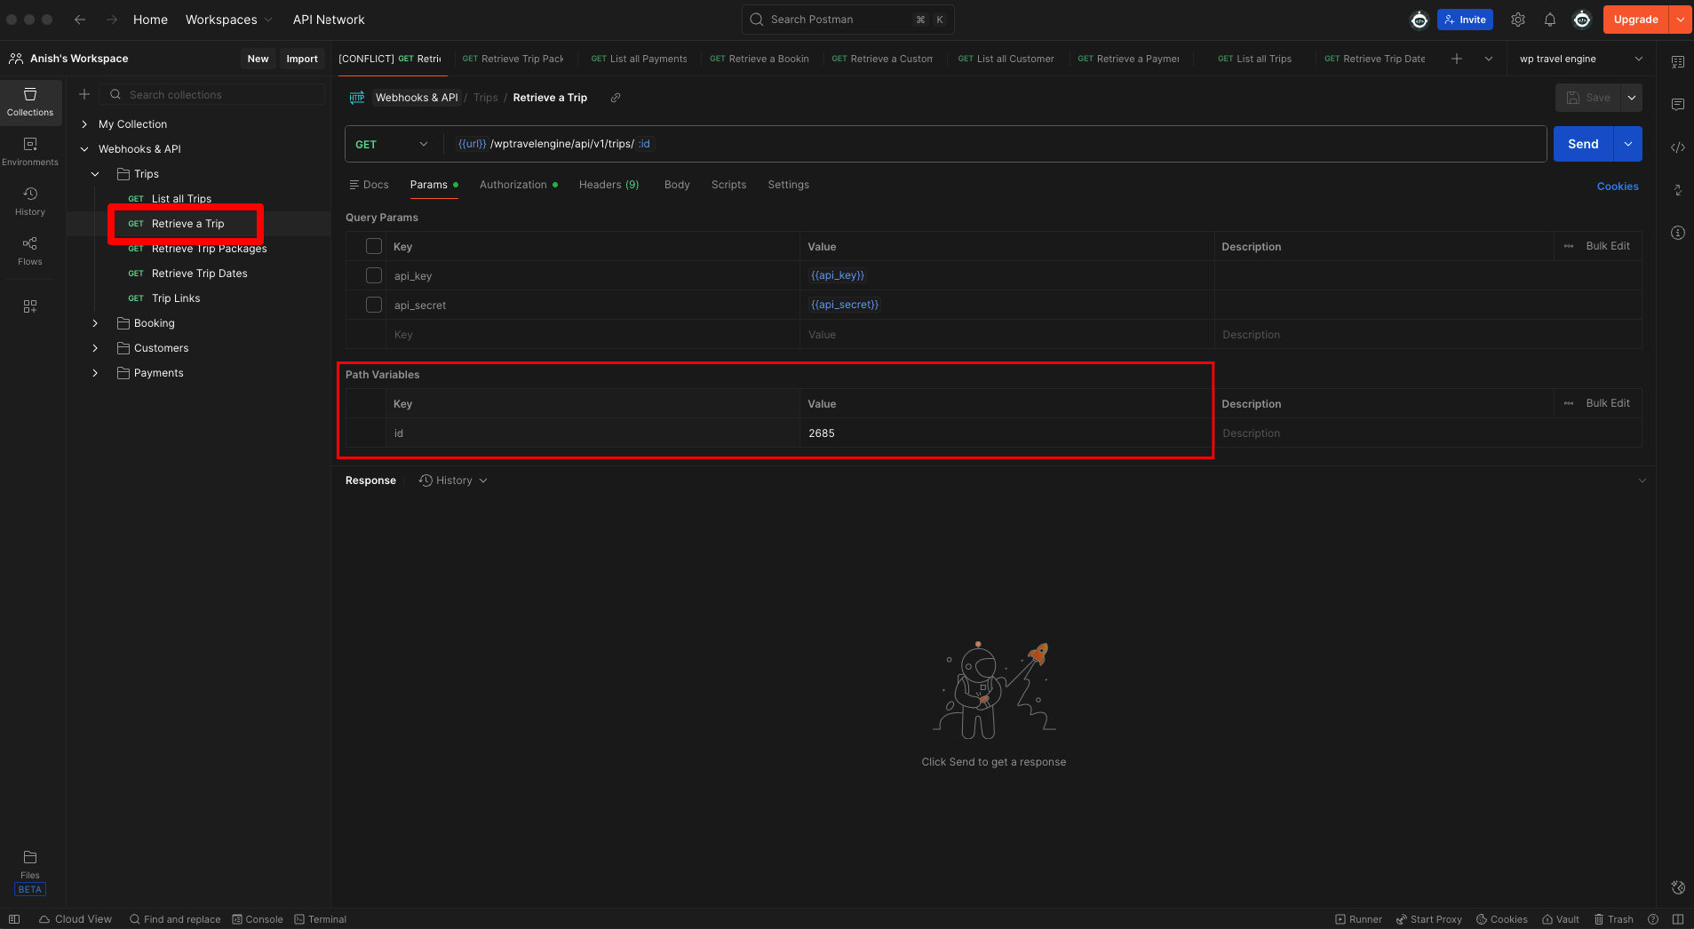Switch to the Authorization tab
This screenshot has height=929, width=1694.
(513, 185)
